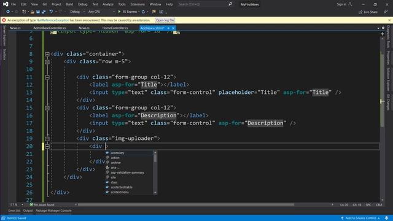The width and height of the screenshot is (393, 221).
Task: Collapse the img-uploader div on line 19
Action: (x=47, y=139)
